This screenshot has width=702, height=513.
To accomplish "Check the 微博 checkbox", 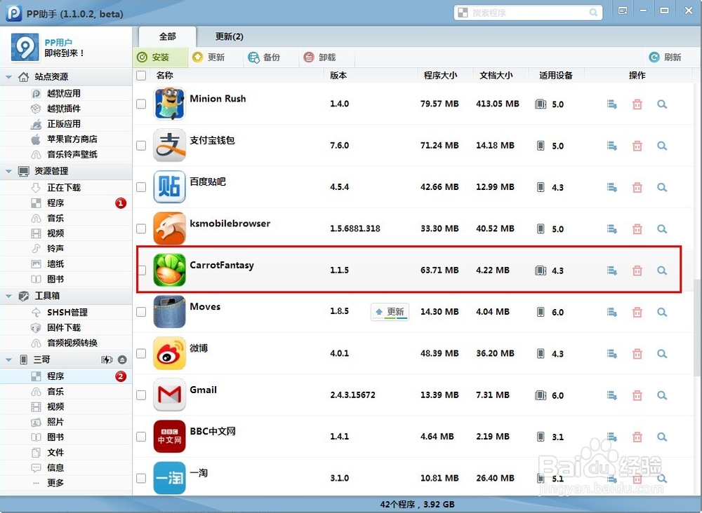I will coord(141,353).
